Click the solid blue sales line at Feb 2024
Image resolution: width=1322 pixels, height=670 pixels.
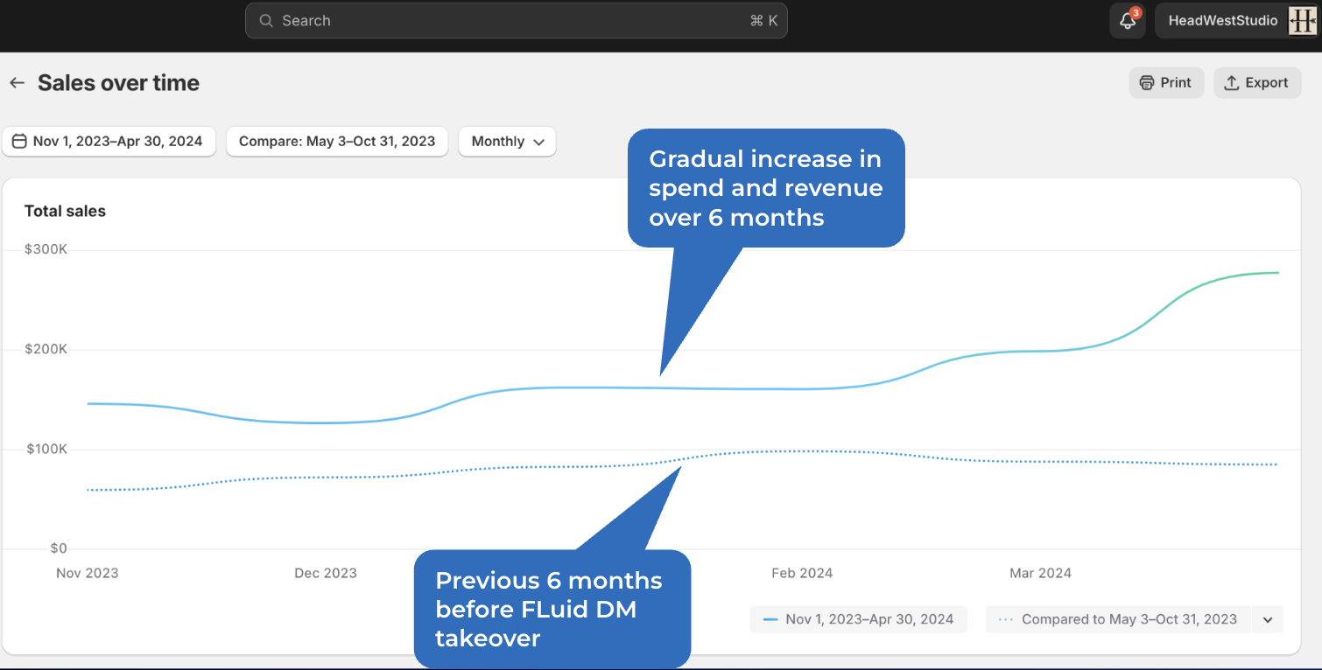point(803,389)
